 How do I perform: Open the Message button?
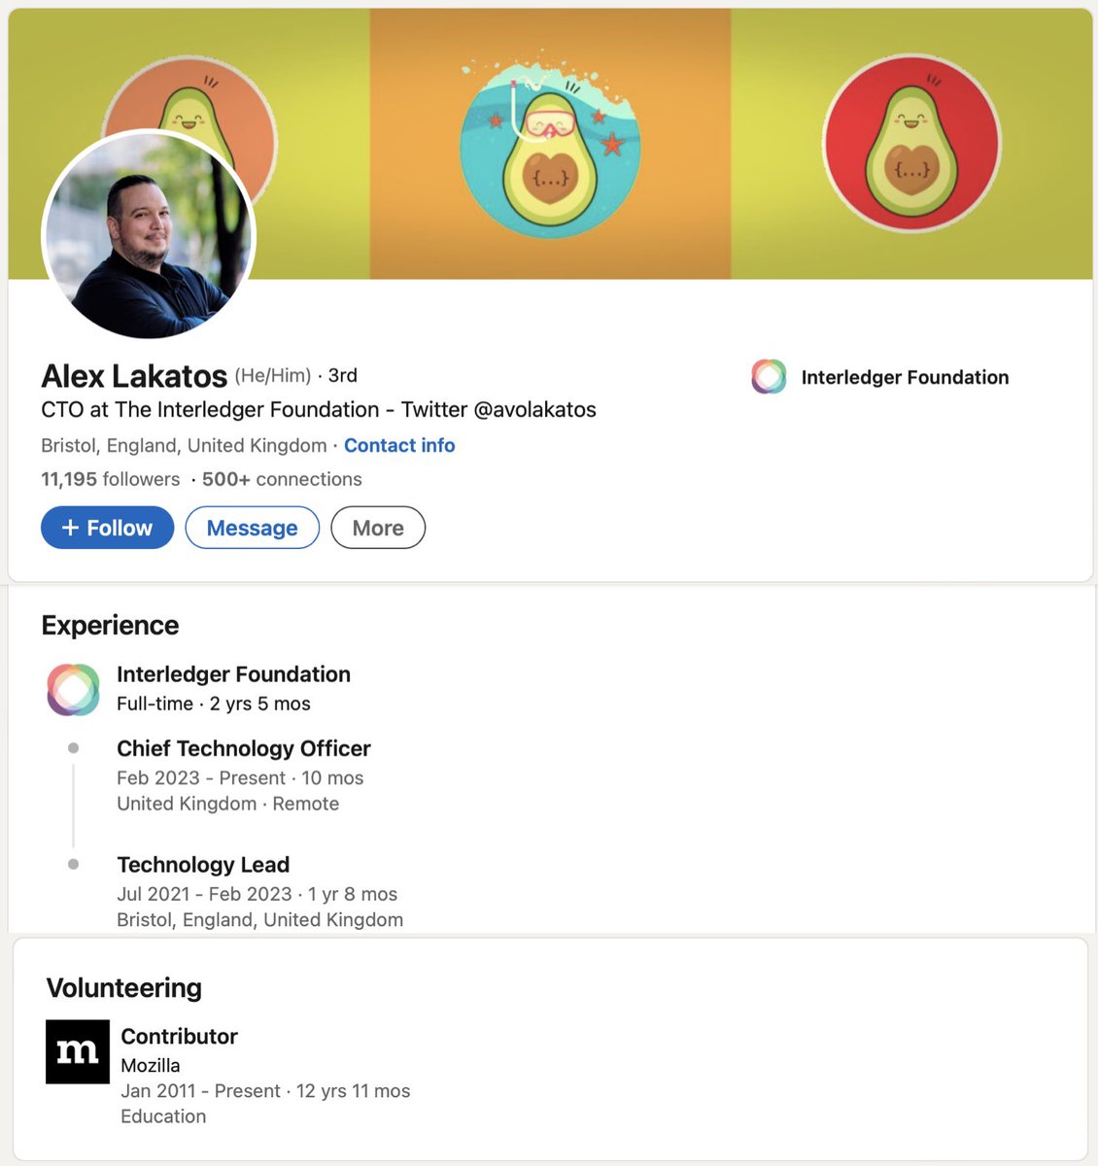point(252,528)
